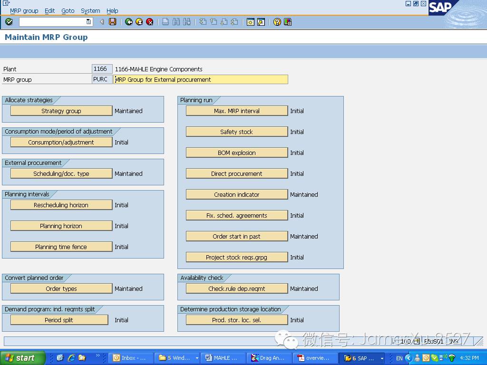Jump to the first page icon
This screenshot has width=487, height=365.
point(203,22)
